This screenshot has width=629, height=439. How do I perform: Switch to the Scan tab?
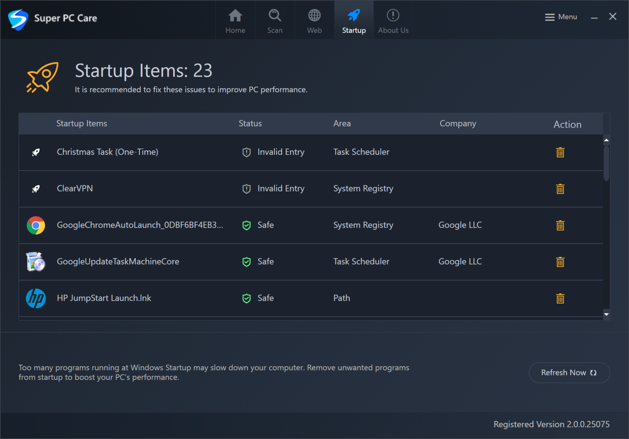(275, 21)
